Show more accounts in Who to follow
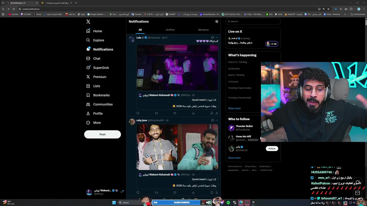The width and height of the screenshot is (367, 206). click(234, 158)
